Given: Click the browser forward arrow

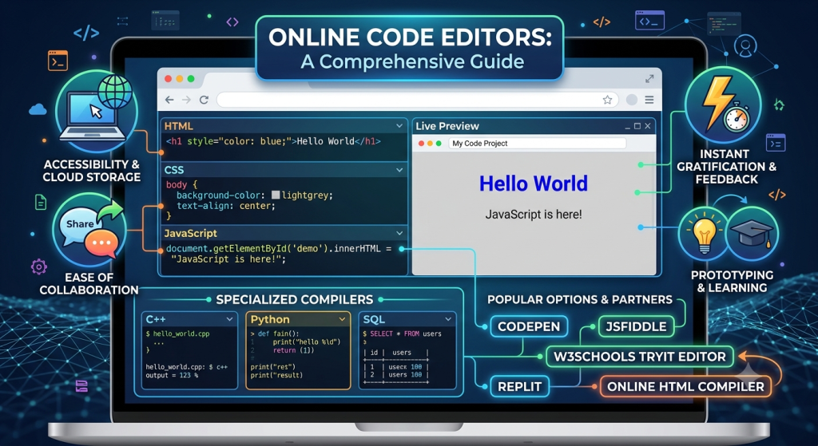Looking at the screenshot, I should [x=186, y=100].
